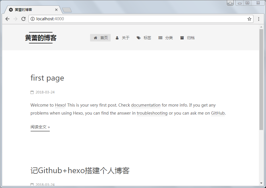Open the 标签 tags page

tap(144, 38)
